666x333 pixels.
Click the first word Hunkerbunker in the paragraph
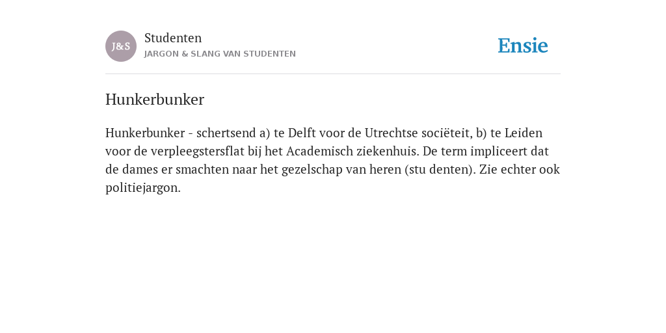click(x=145, y=133)
